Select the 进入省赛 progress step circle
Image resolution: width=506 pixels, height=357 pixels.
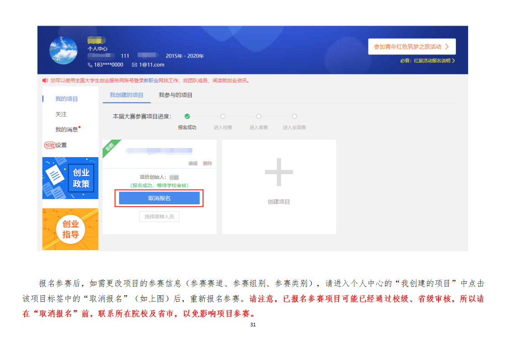258,117
